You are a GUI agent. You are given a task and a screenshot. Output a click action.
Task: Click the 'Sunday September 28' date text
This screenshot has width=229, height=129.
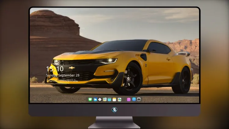[63, 75]
